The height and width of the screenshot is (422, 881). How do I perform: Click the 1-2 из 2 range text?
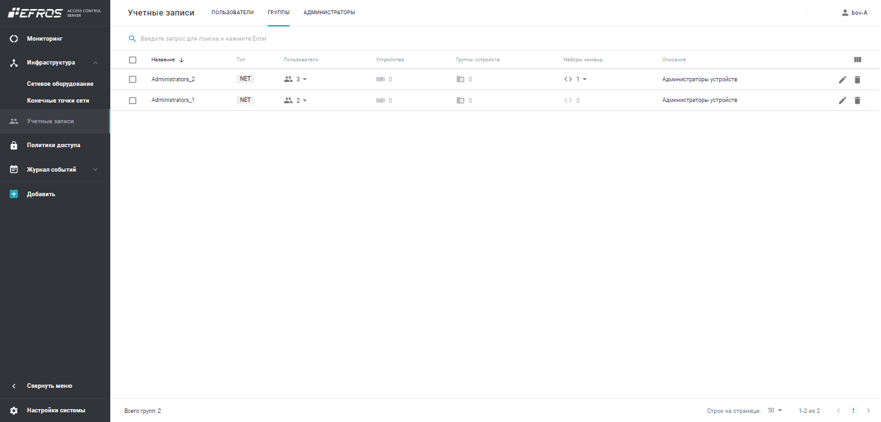809,410
